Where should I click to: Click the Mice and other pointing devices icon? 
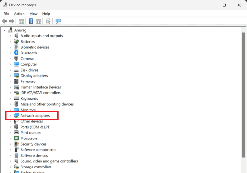click(x=16, y=104)
